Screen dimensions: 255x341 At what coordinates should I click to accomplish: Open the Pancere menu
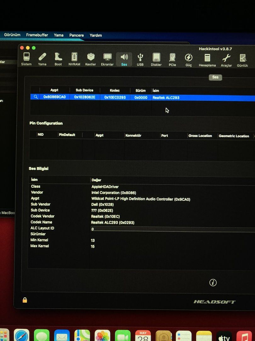click(x=76, y=35)
